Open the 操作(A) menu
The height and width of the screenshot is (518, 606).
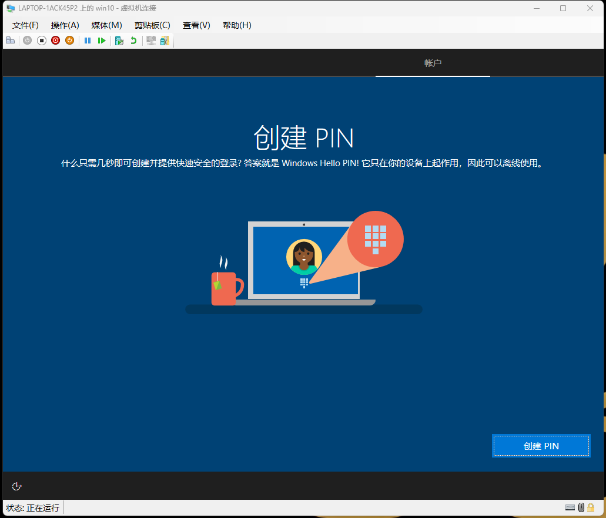65,25
